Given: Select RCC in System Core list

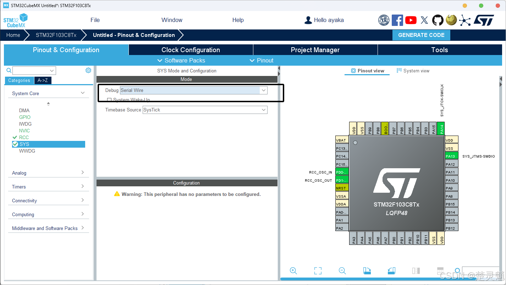Looking at the screenshot, I should 24,137.
